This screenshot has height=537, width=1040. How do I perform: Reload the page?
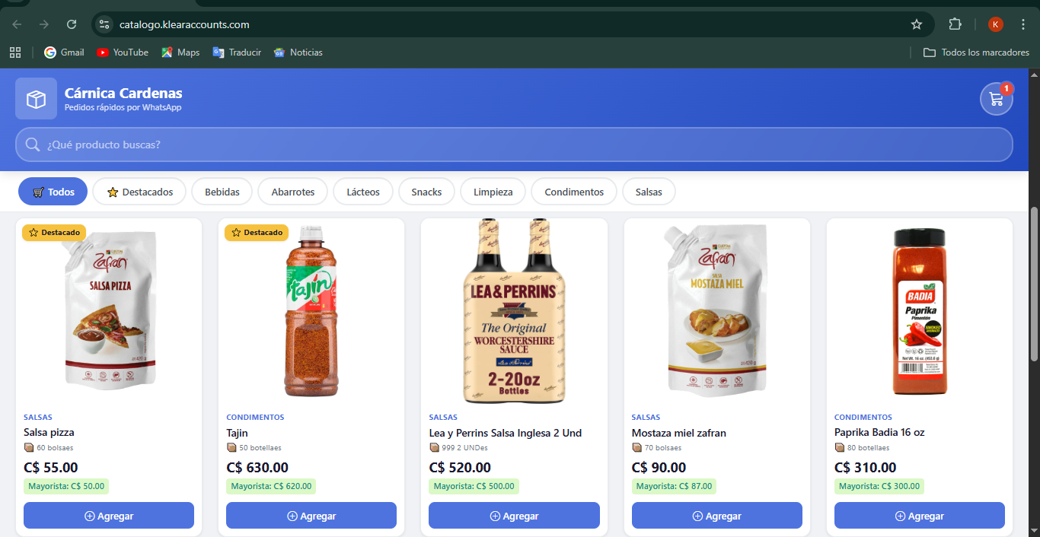click(72, 24)
